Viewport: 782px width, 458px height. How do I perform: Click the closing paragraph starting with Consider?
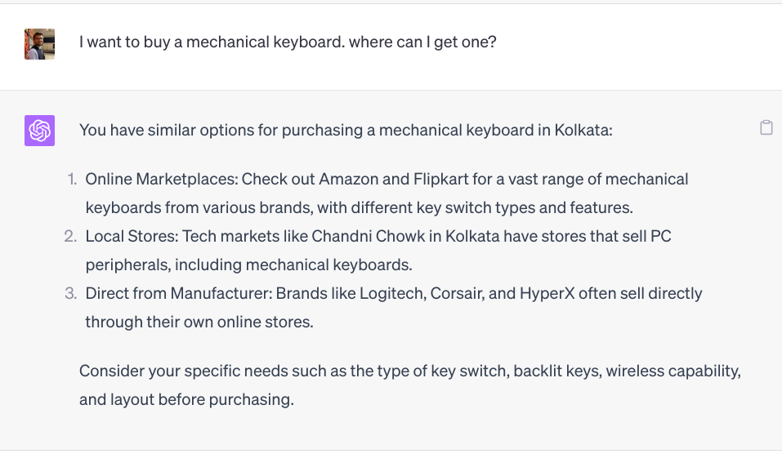coord(410,385)
